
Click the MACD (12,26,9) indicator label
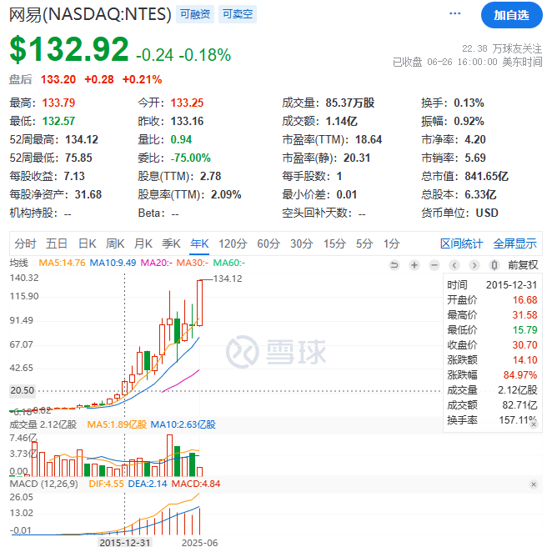point(44,484)
